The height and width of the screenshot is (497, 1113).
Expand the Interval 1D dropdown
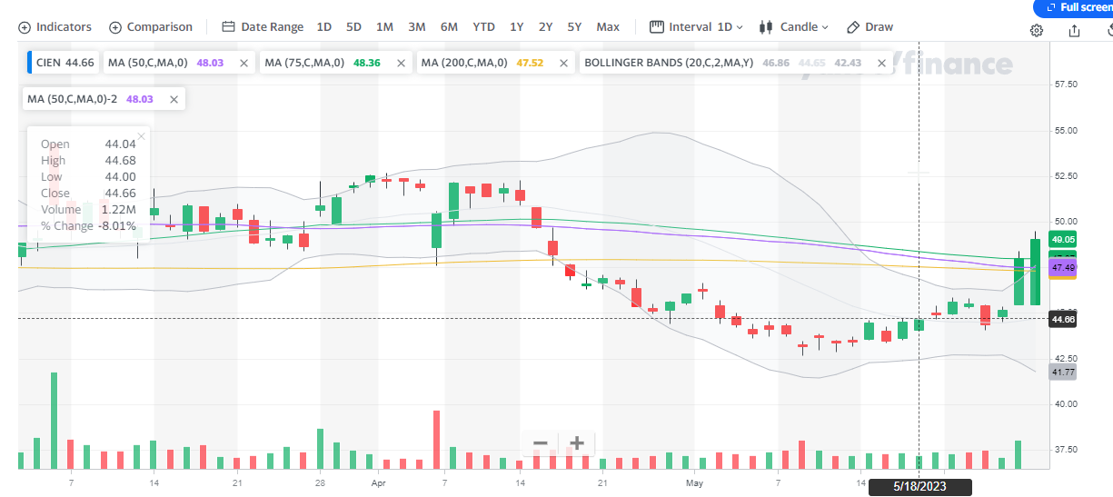697,27
